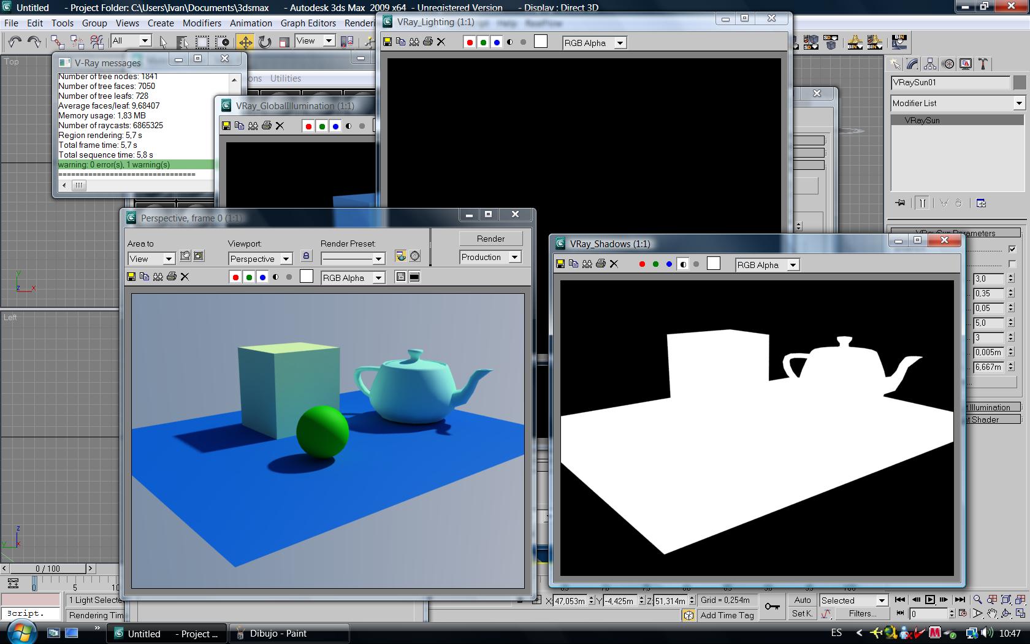Activate the Bind to Space Warp tool

97,42
